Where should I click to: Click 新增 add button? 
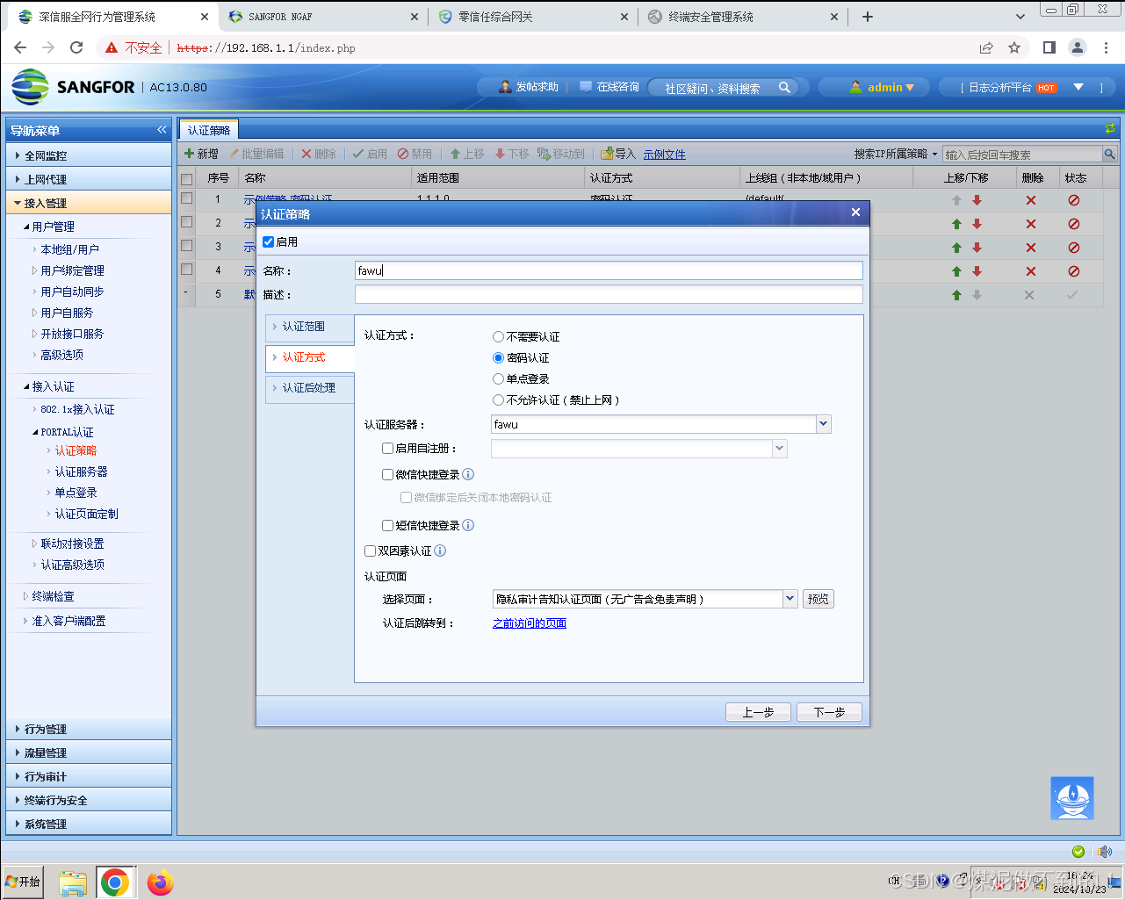click(201, 154)
